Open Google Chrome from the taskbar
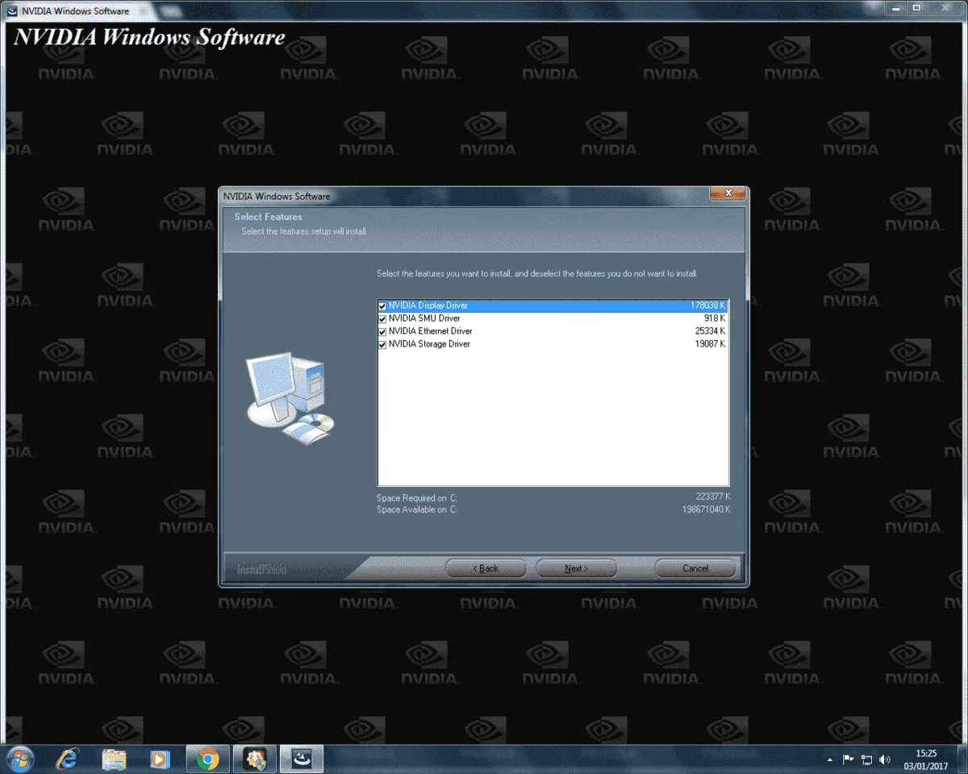This screenshot has width=968, height=774. pos(208,759)
